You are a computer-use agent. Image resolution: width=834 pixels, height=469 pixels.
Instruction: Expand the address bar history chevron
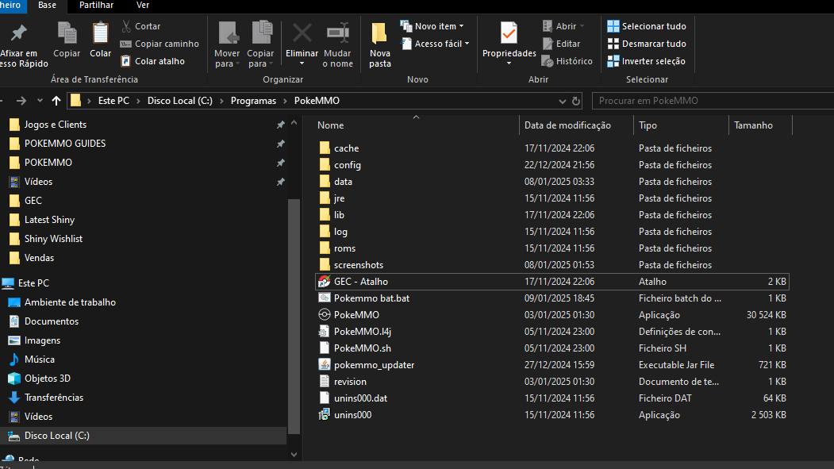[x=562, y=101]
